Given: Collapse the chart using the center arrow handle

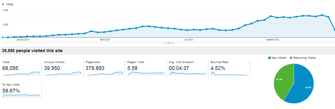Looking at the screenshot, I should pos(169,43).
